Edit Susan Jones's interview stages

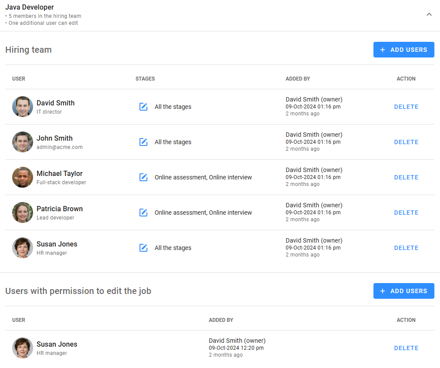pyautogui.click(x=144, y=247)
